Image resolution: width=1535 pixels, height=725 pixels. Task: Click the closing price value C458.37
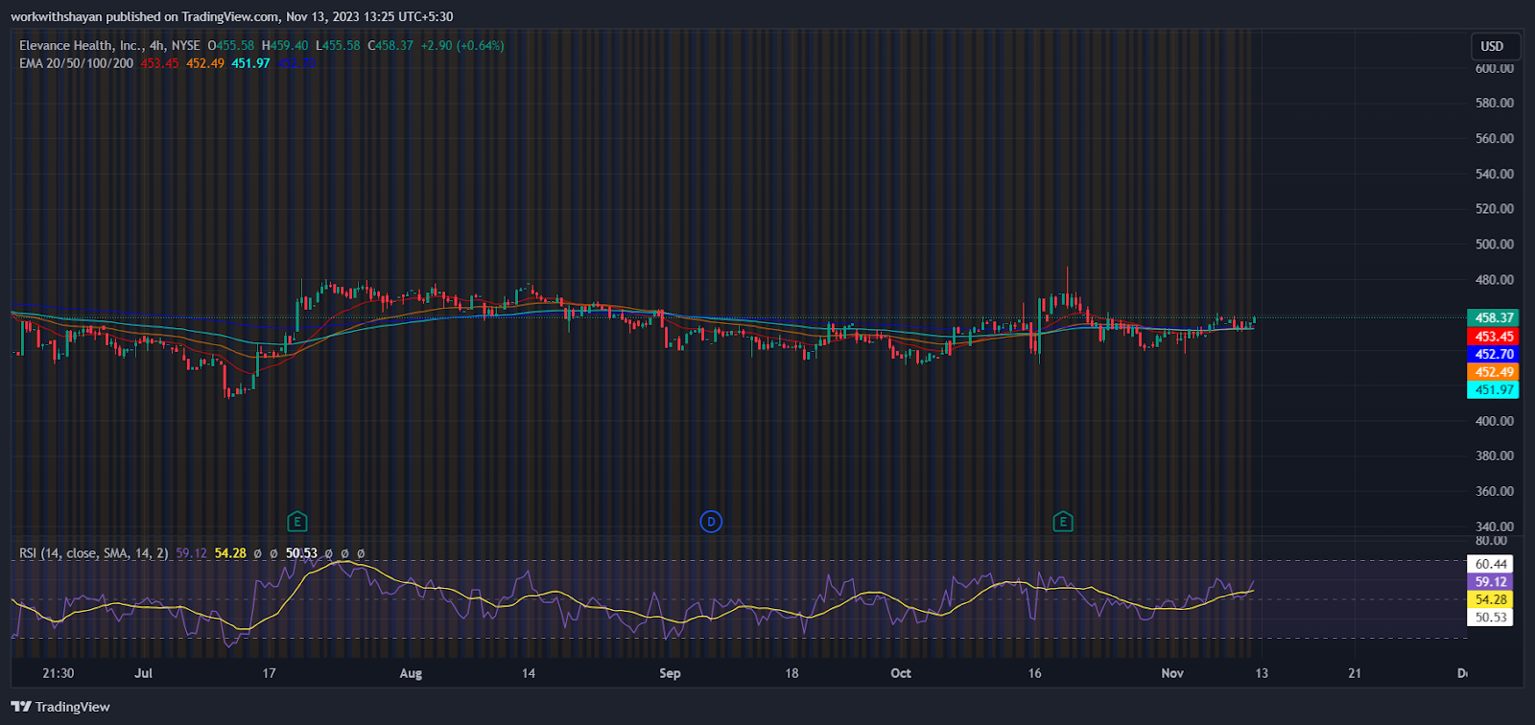coord(390,45)
